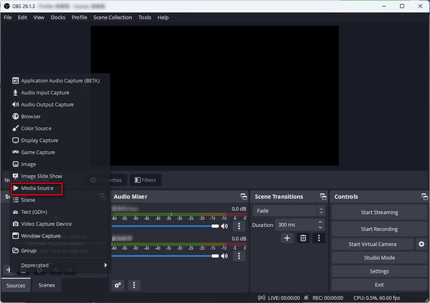This screenshot has height=303, width=430.
Task: Open first channel's three-dot options menu
Action: [x=239, y=226]
